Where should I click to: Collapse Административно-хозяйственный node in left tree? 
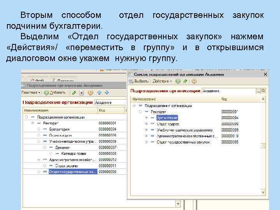click(39, 160)
